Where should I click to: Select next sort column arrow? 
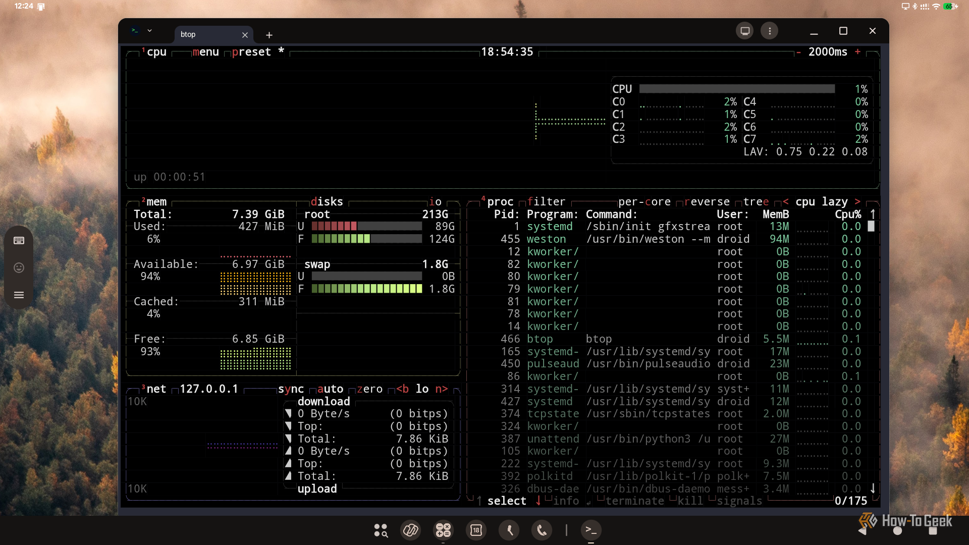pyautogui.click(x=857, y=202)
